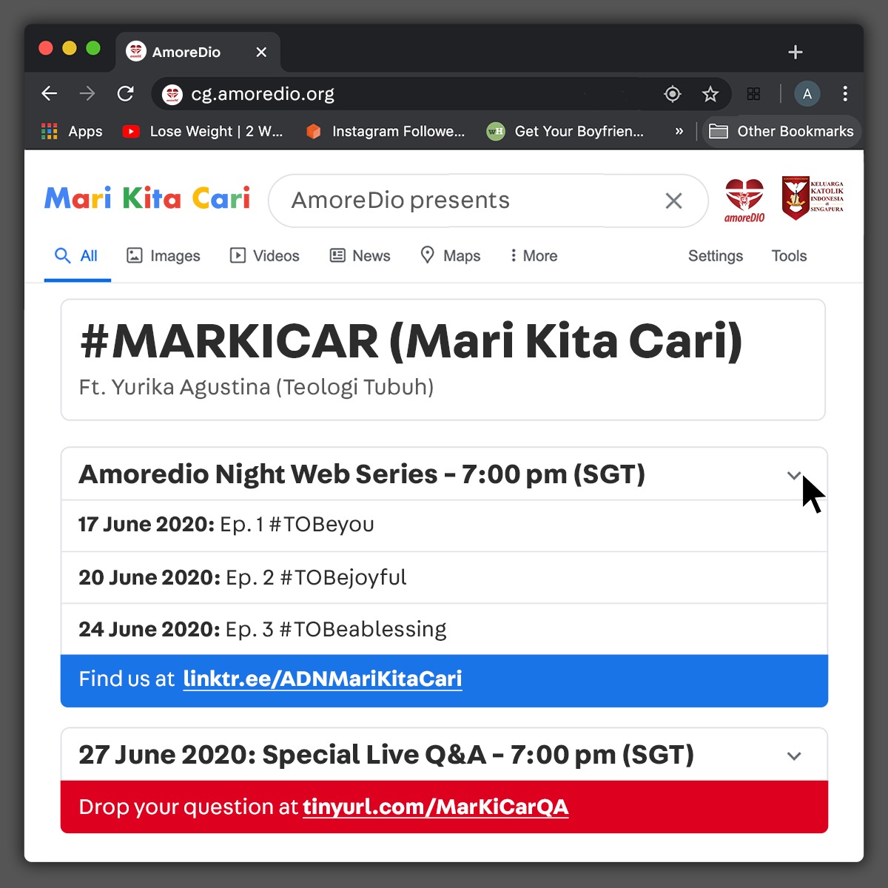
Task: Open a new tab with plus icon
Action: tap(795, 52)
